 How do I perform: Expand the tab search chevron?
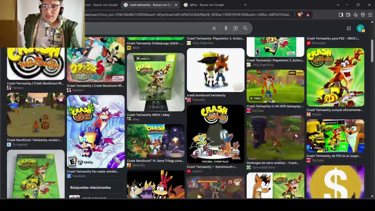coord(338,5)
